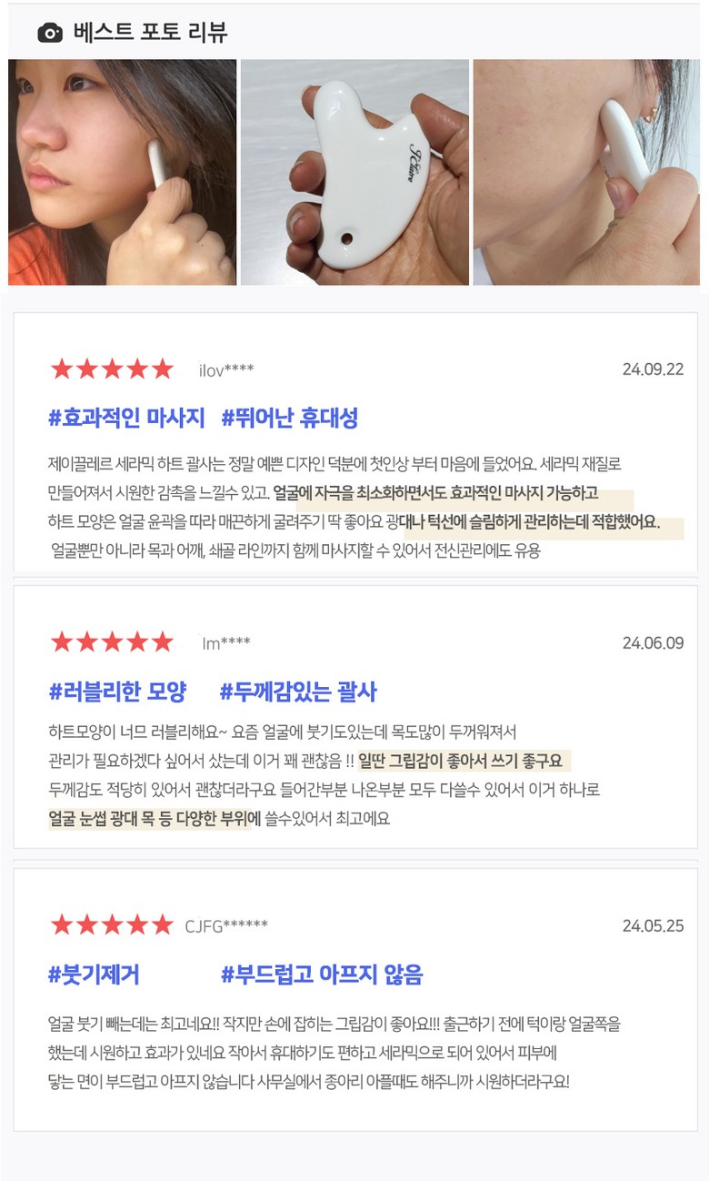Click the five-star rating of ilov**** review
Image resolution: width=709 pixels, height=1181 pixels.
pyautogui.click(x=112, y=369)
